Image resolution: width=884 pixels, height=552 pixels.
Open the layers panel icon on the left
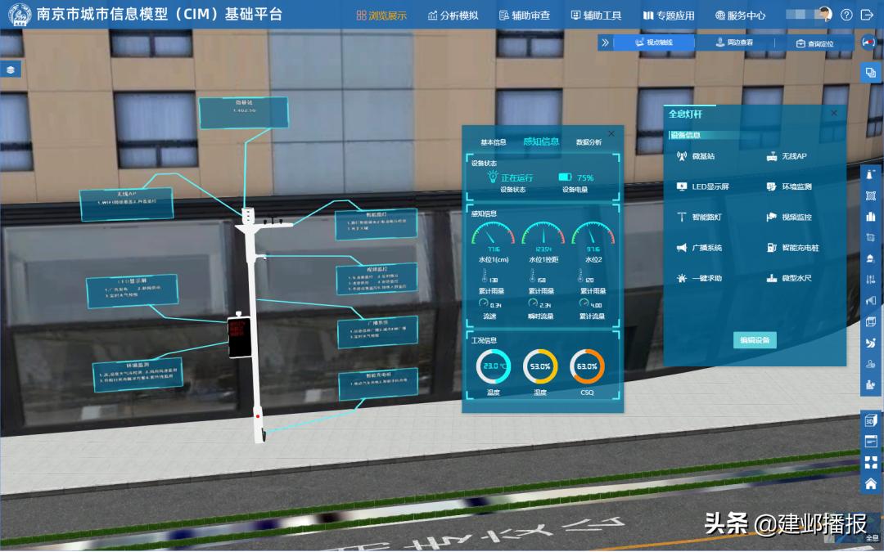[11, 70]
